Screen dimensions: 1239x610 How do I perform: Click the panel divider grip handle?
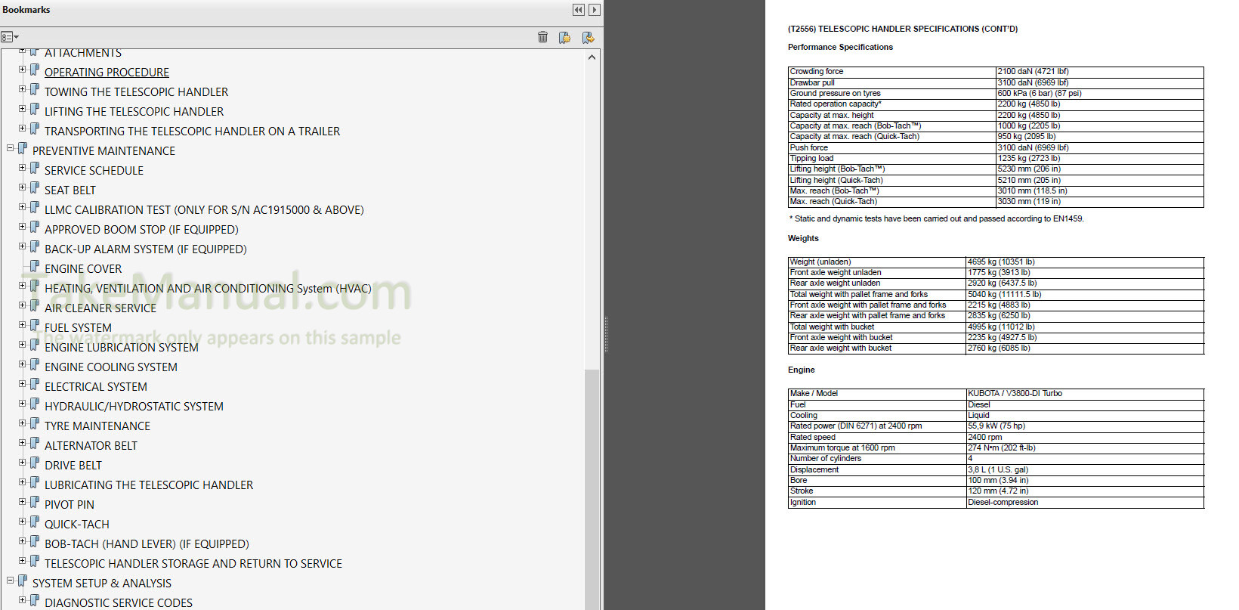point(606,334)
